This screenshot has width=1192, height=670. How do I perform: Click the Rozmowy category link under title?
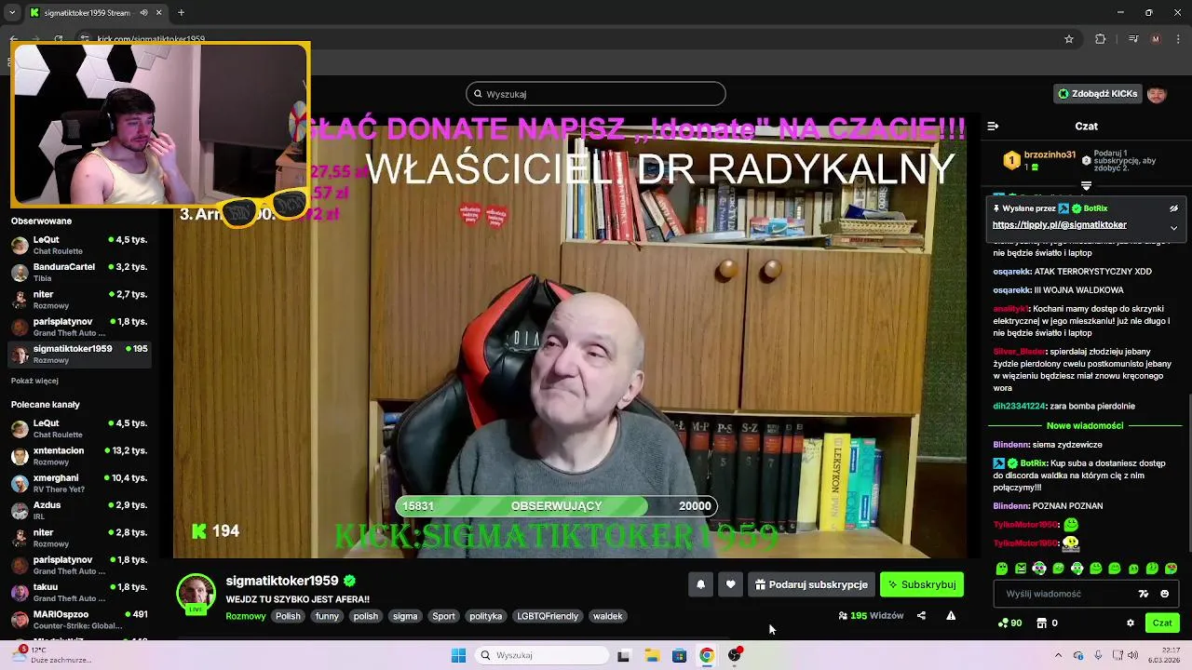tap(246, 616)
